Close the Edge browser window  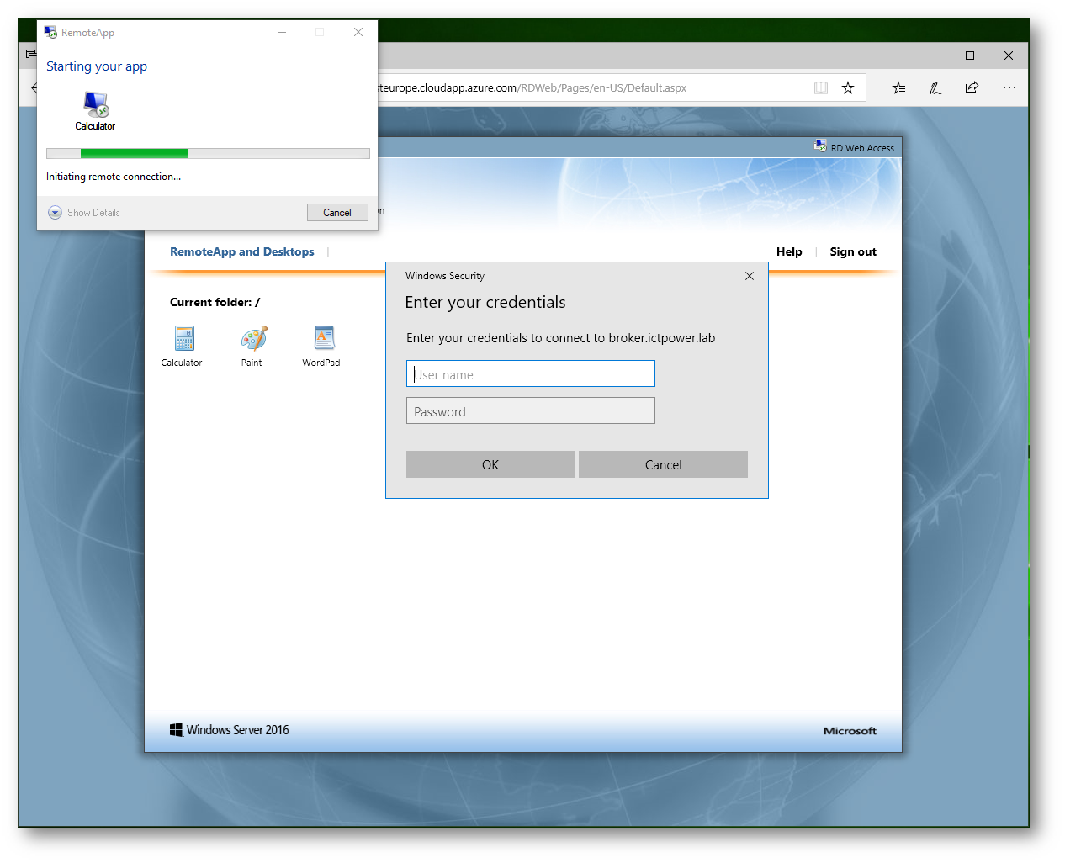pos(1009,56)
